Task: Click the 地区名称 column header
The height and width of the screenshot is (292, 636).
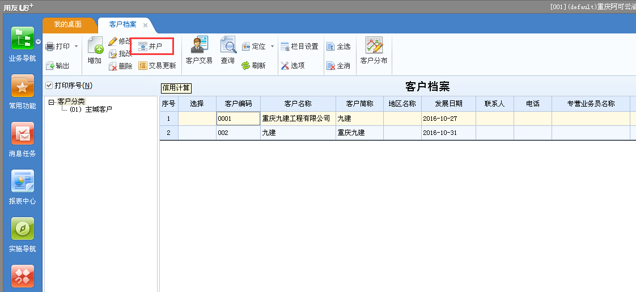Action: 402,103
